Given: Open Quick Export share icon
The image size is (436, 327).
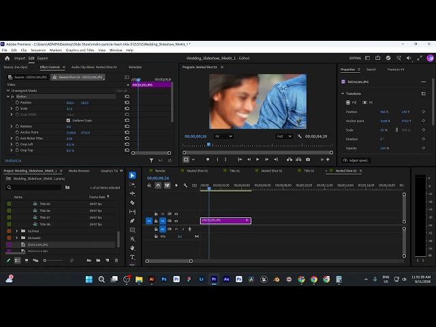Looking at the screenshot, I should tap(377, 58).
